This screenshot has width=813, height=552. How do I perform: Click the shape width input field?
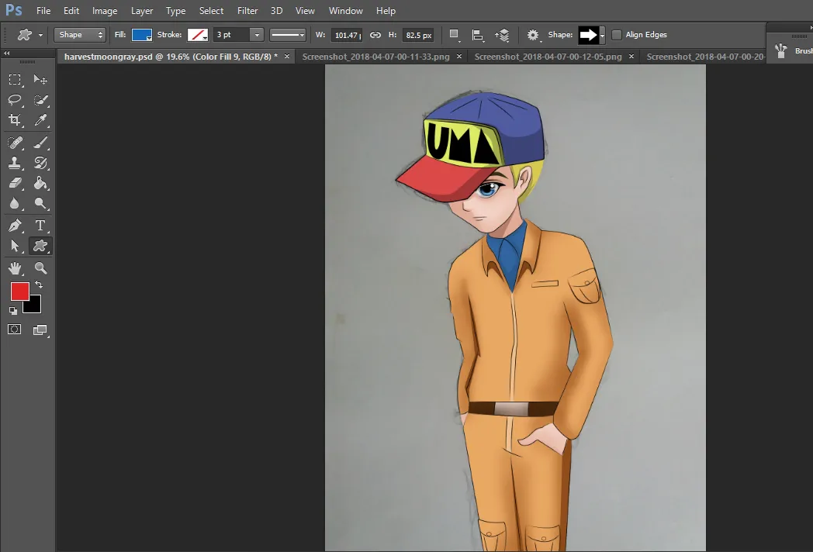click(346, 35)
